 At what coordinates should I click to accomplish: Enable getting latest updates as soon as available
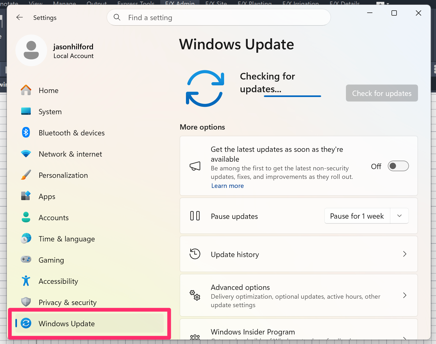click(398, 166)
